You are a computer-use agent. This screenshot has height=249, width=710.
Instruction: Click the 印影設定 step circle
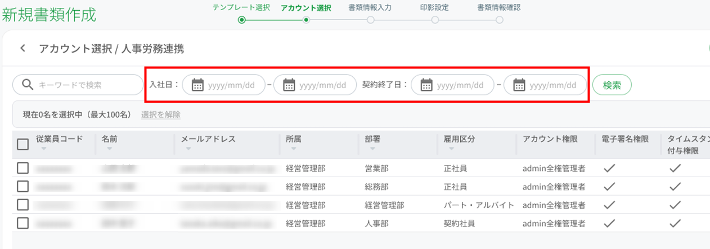click(x=435, y=20)
